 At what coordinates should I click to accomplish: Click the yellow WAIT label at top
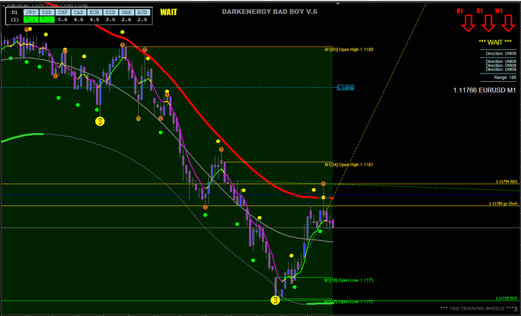[168, 12]
